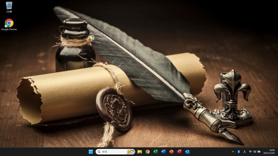278x156 pixels.
Task: Launch Chrome from the taskbar
Action: [x=147, y=152]
